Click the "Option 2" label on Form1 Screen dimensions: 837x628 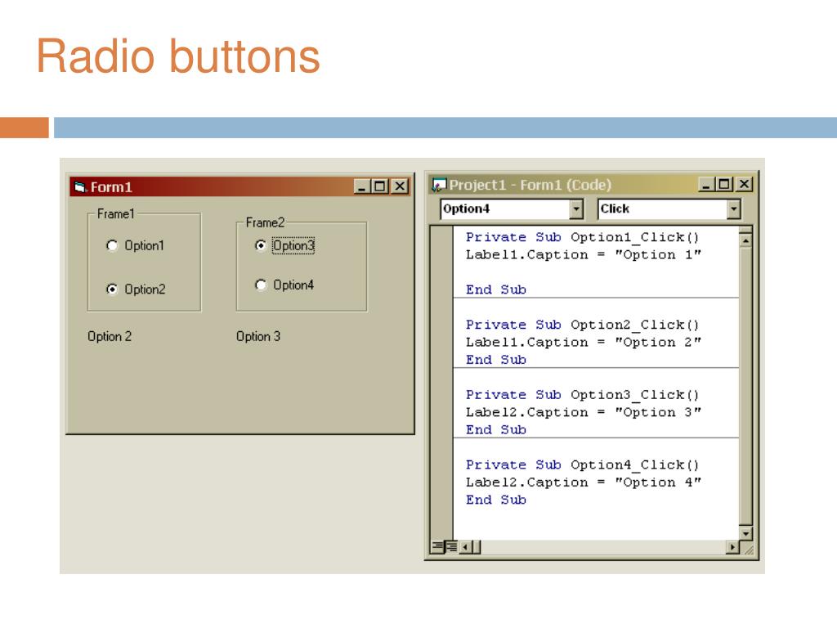tap(110, 336)
